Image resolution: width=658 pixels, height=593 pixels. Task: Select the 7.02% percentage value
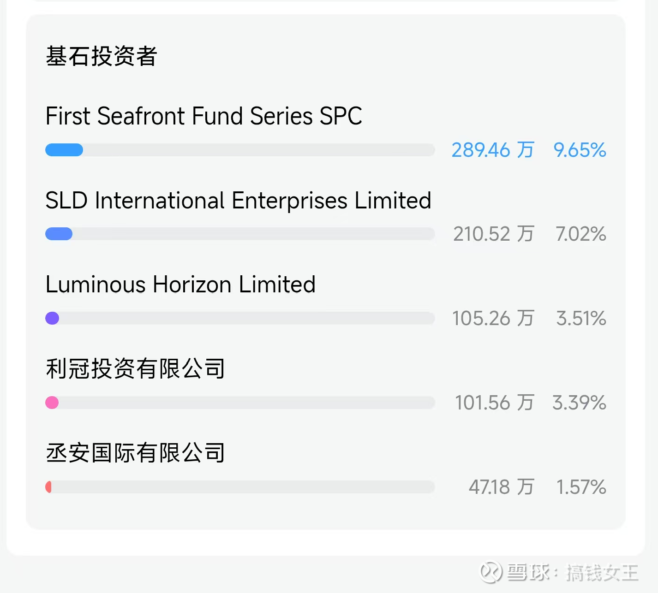click(x=580, y=234)
